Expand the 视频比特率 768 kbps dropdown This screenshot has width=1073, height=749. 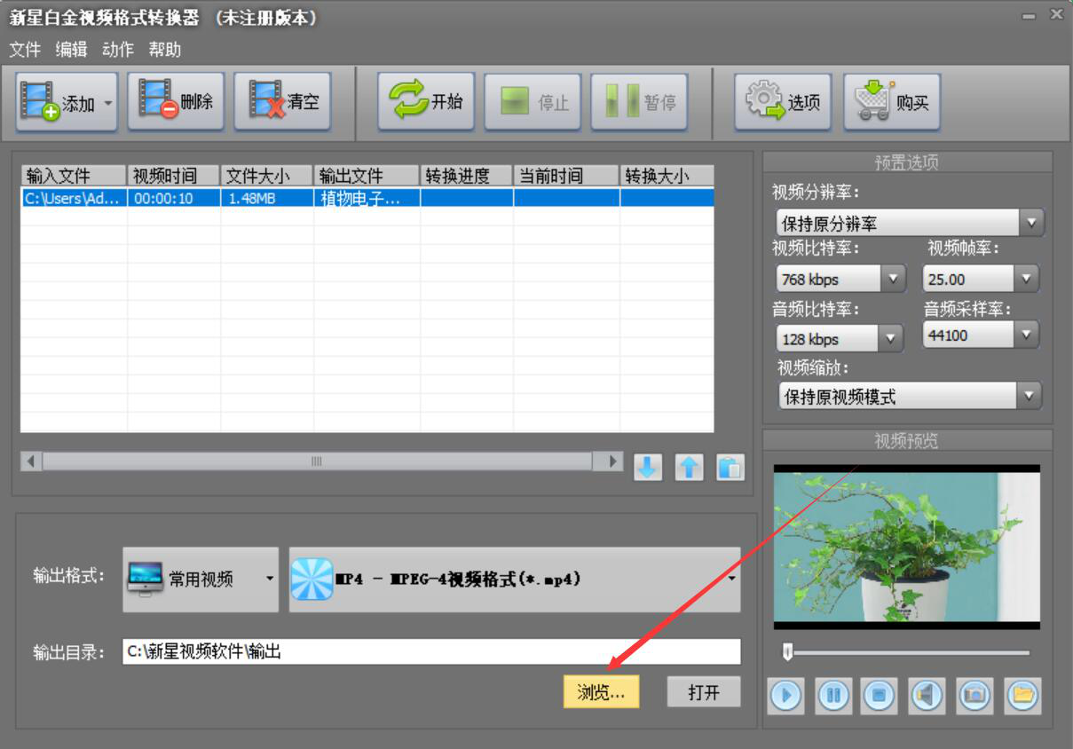[x=893, y=279]
